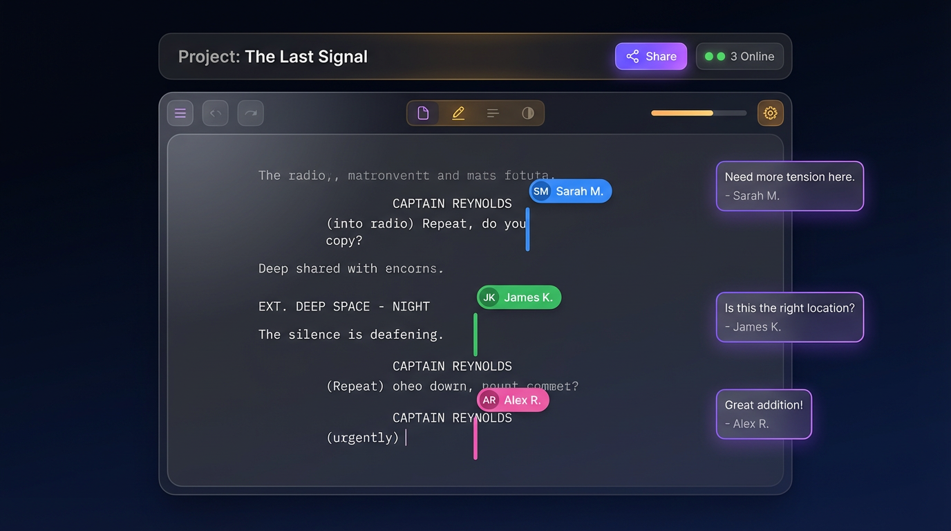
Task: Expand the 3 Online presence indicator
Action: (740, 56)
